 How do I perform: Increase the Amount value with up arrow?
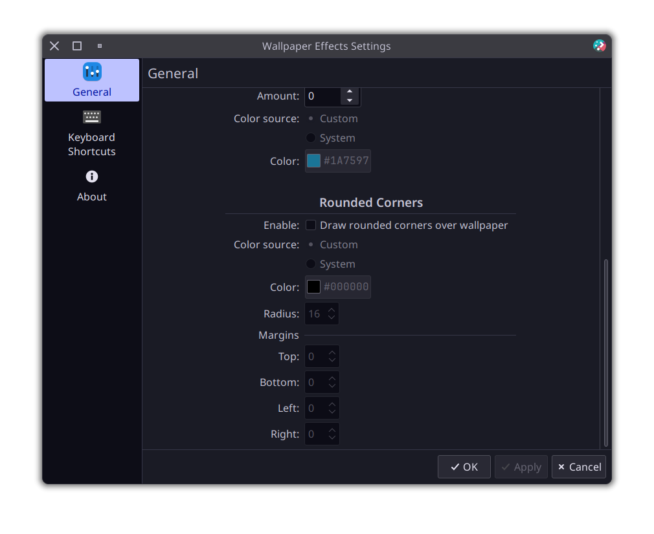[x=350, y=91]
